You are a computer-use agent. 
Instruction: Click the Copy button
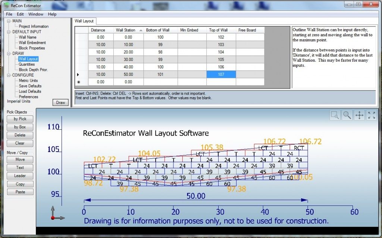20,184
